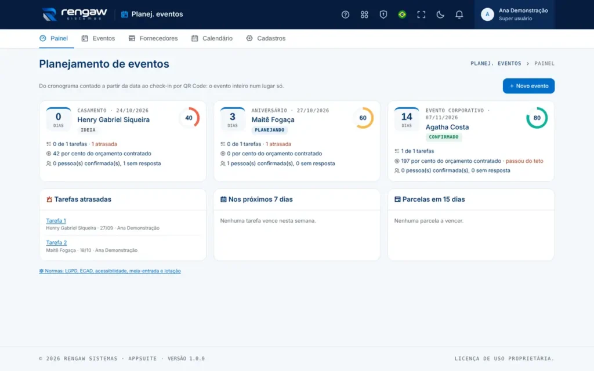
Task: Click the Rengaw Sistemas logo
Action: click(x=75, y=14)
